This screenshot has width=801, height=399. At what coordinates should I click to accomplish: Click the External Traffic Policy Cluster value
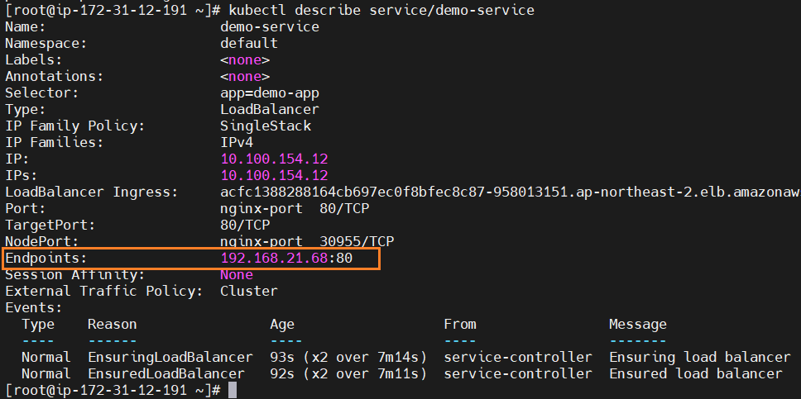[249, 292]
